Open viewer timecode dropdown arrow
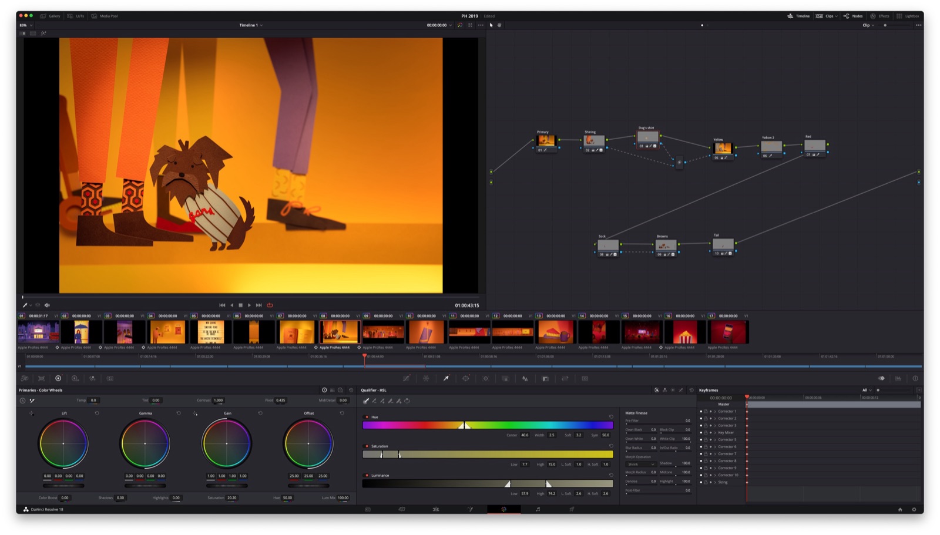The height and width of the screenshot is (535, 940). click(451, 25)
